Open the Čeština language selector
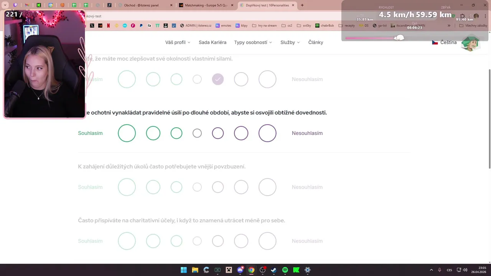This screenshot has height=276, width=491. click(444, 42)
